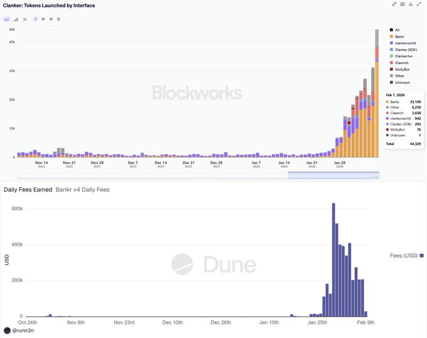Click the "Feb 9th" date label
This screenshot has width=427, height=338.
click(x=365, y=322)
